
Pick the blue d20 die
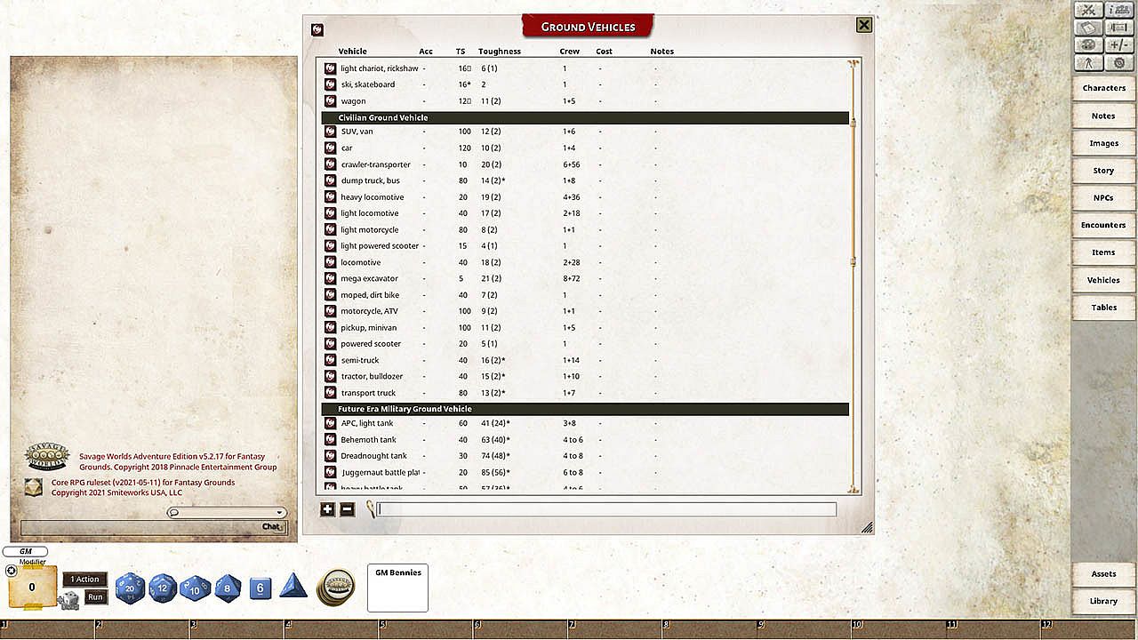pos(131,588)
